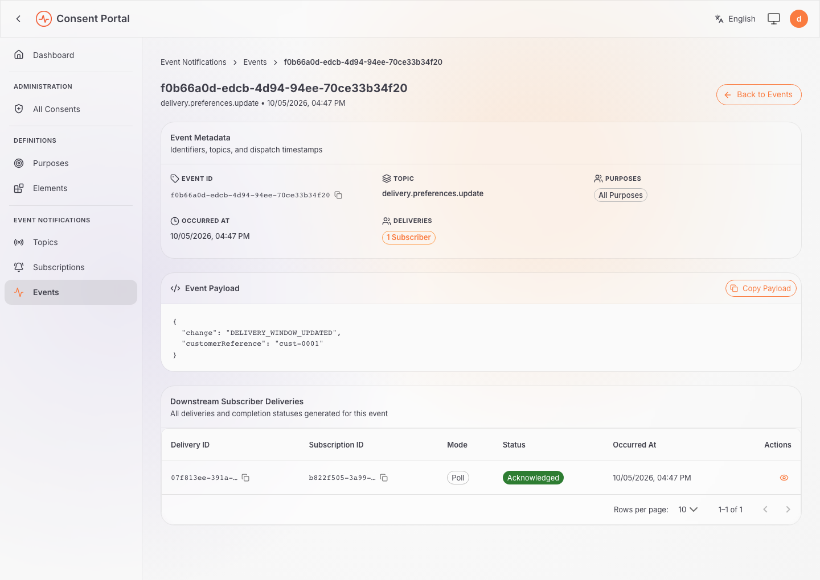
Task: Click the event ID page title
Action: [284, 88]
